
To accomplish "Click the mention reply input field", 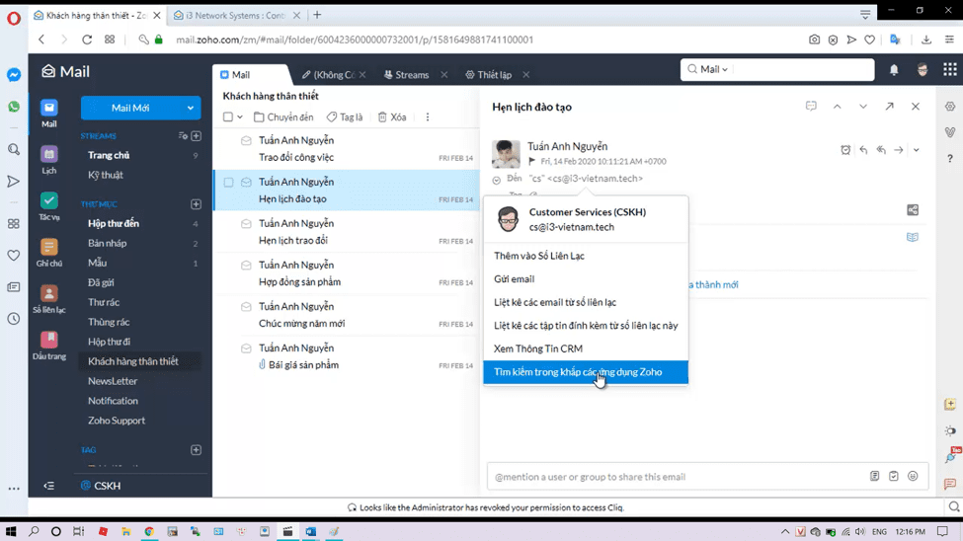I will tap(677, 477).
